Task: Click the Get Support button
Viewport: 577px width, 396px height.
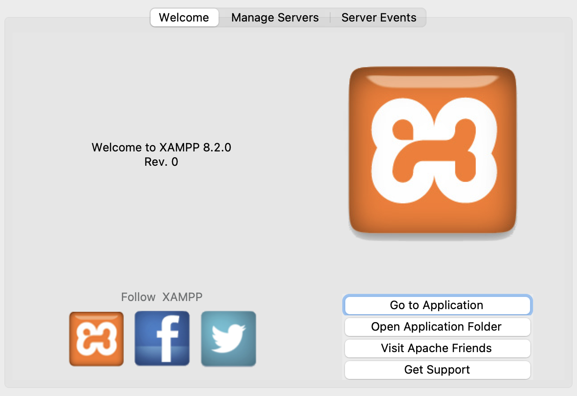Action: point(437,370)
